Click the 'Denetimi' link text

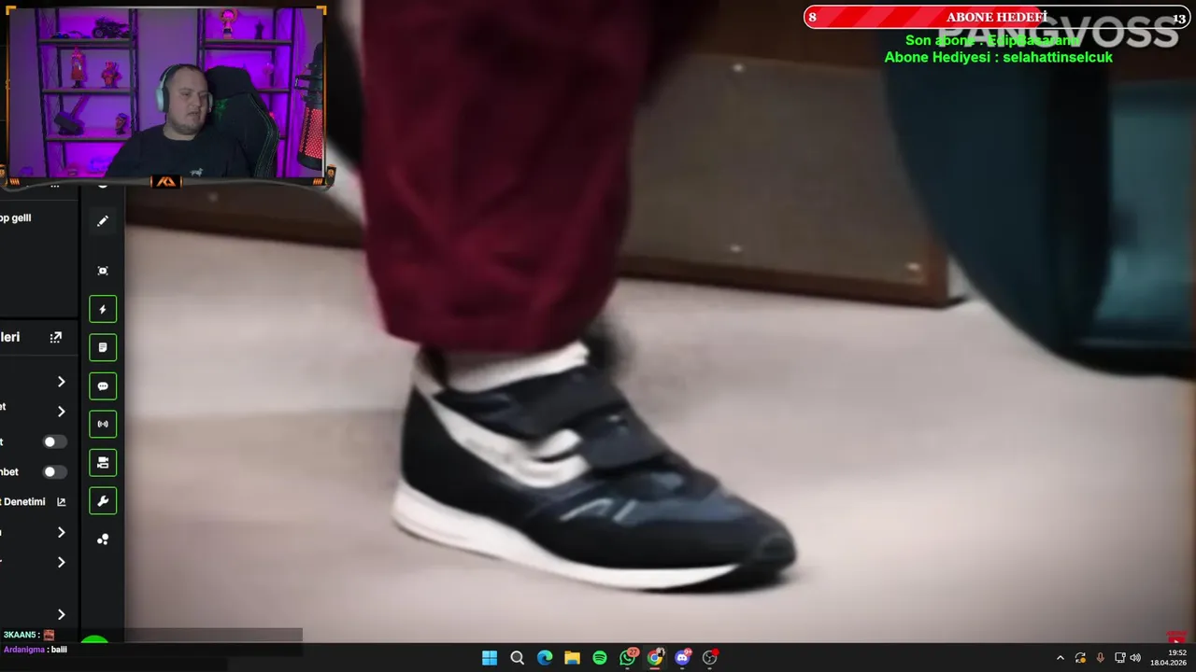[23, 501]
